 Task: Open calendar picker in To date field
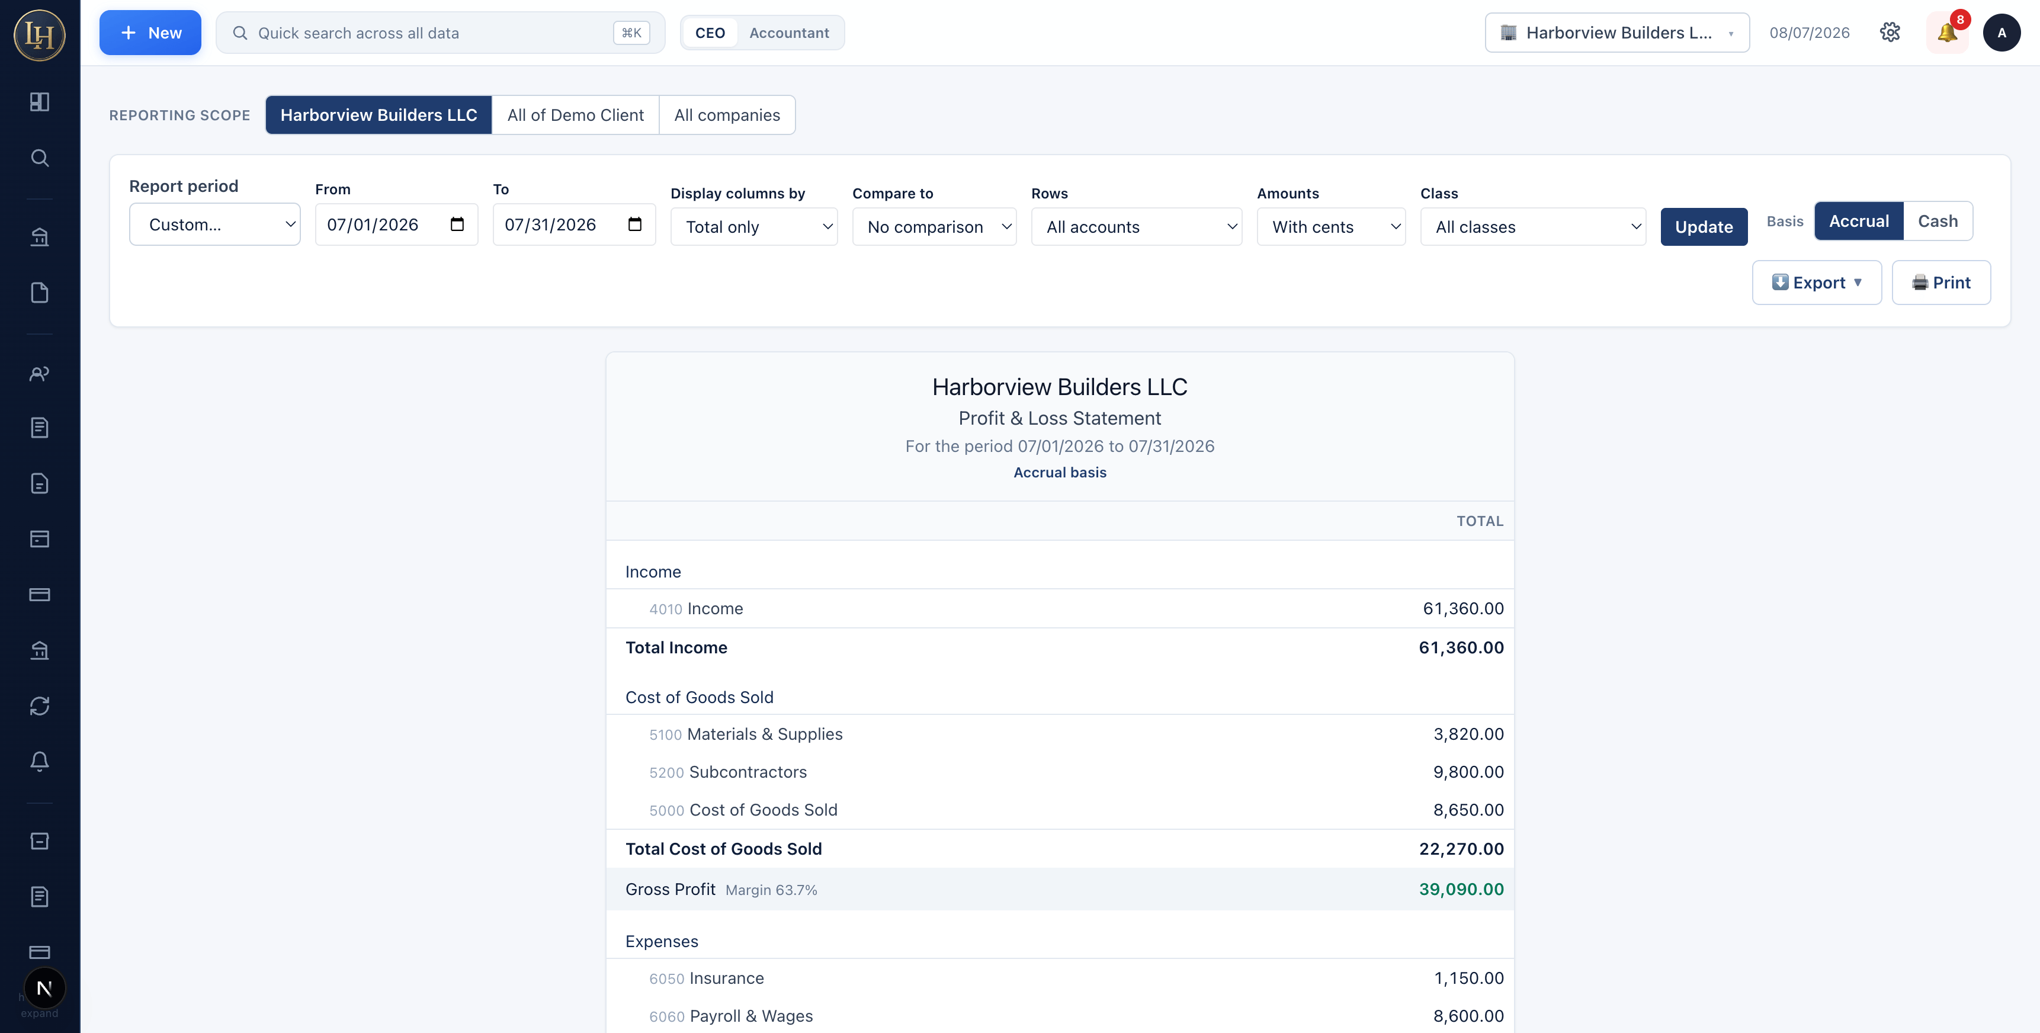click(634, 224)
